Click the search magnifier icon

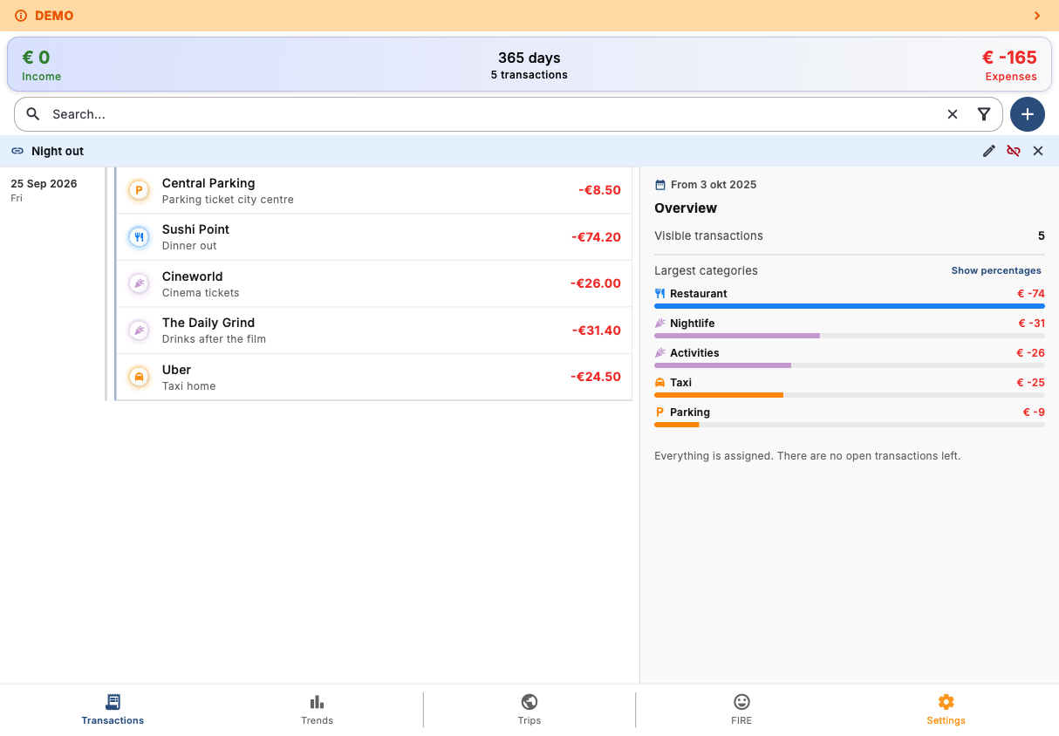click(33, 114)
